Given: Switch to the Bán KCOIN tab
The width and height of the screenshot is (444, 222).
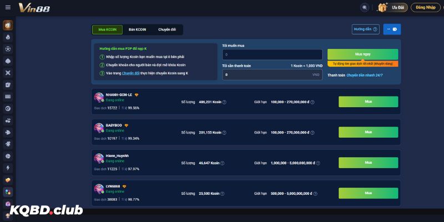Looking at the screenshot, I should [x=137, y=29].
